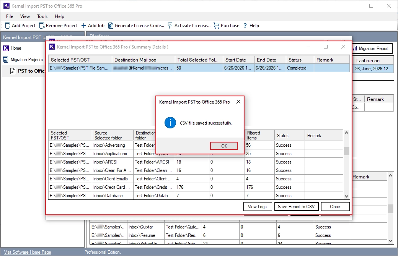The width and height of the screenshot is (398, 256).
Task: Click the Save Report to CSV button
Action: pos(296,207)
